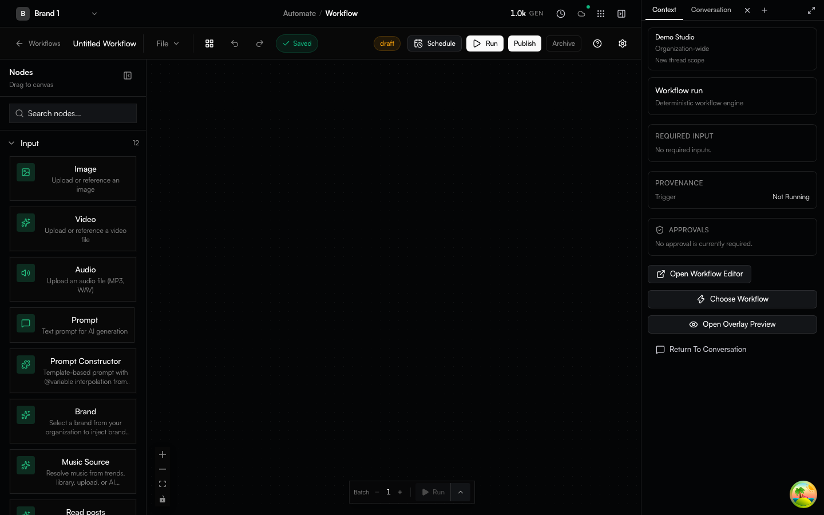Open the Brand 1 selector dropdown
Screen dimensions: 824x515
pos(57,14)
